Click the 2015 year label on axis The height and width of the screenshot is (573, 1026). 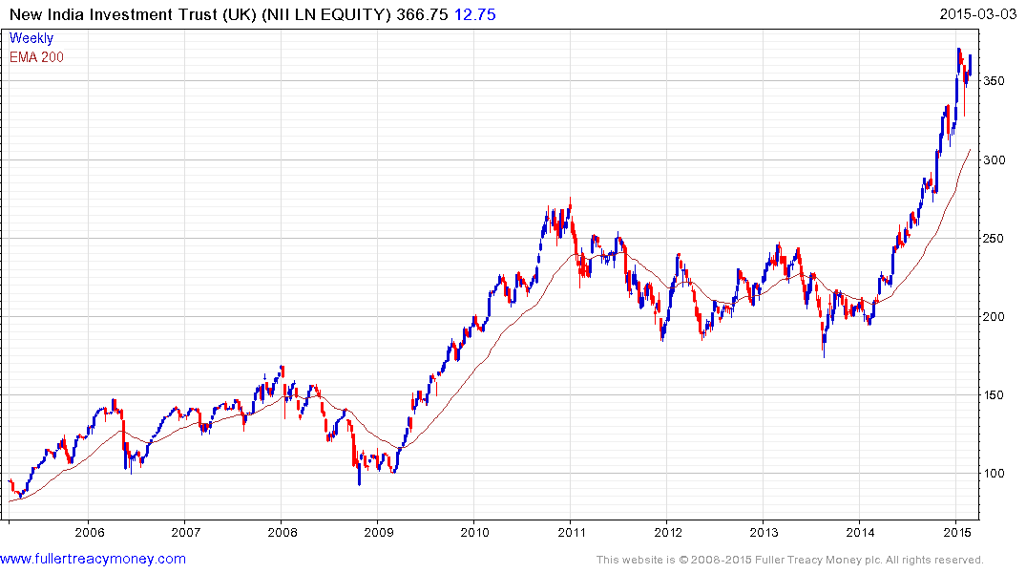956,532
